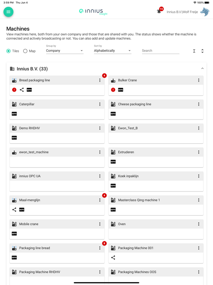The image size is (213, 285).
Task: Click the Maal-menglijn demo badge
Action: pos(22,210)
